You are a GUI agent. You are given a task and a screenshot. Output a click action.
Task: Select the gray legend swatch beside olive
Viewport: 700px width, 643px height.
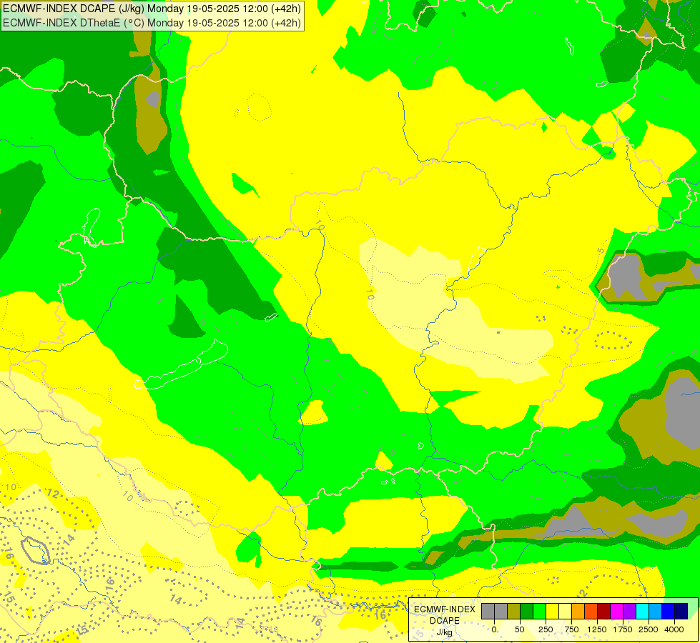coord(501,611)
